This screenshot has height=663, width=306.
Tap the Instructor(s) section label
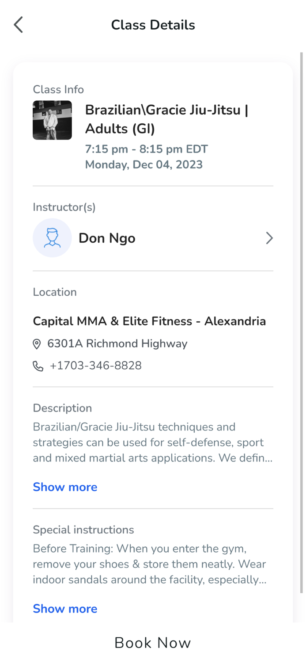pyautogui.click(x=64, y=207)
